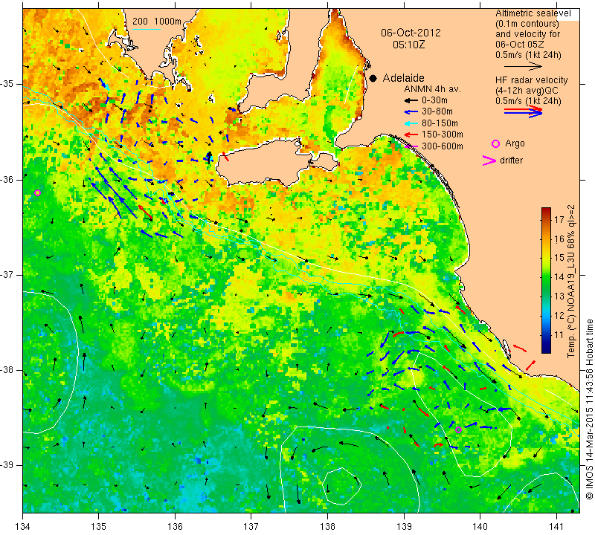The image size is (595, 535).
Task: Click the longitude axis label '136'
Action: 175,527
